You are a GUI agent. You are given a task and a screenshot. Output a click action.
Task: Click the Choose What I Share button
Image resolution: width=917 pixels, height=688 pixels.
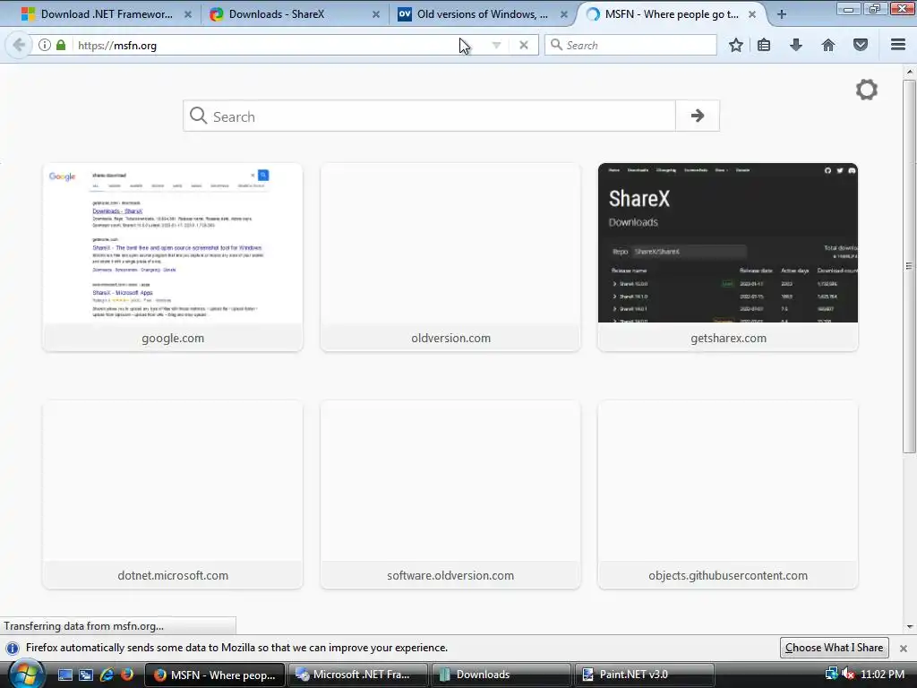(834, 648)
